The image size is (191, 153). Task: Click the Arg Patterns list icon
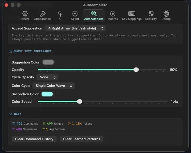click(x=43, y=129)
